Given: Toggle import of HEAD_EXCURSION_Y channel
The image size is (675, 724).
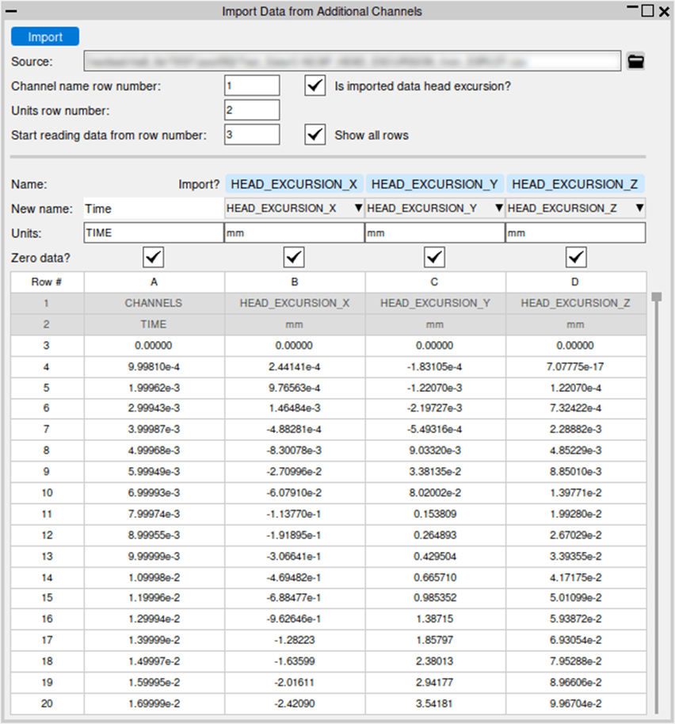Looking at the screenshot, I should [x=435, y=184].
